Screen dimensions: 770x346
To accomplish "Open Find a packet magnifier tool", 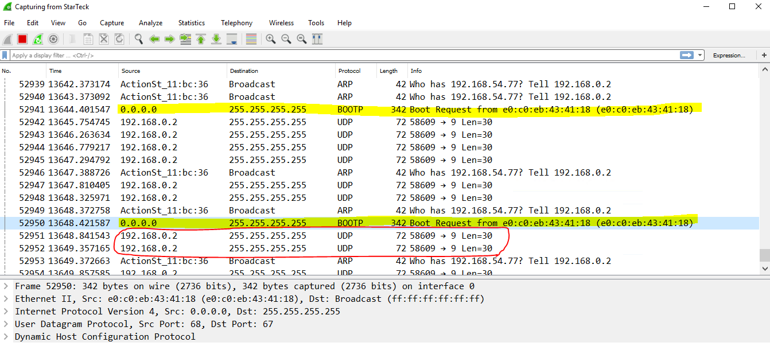I will click(x=139, y=39).
